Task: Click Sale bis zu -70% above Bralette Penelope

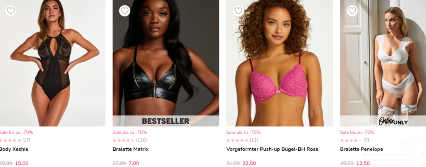Action: pos(357,132)
